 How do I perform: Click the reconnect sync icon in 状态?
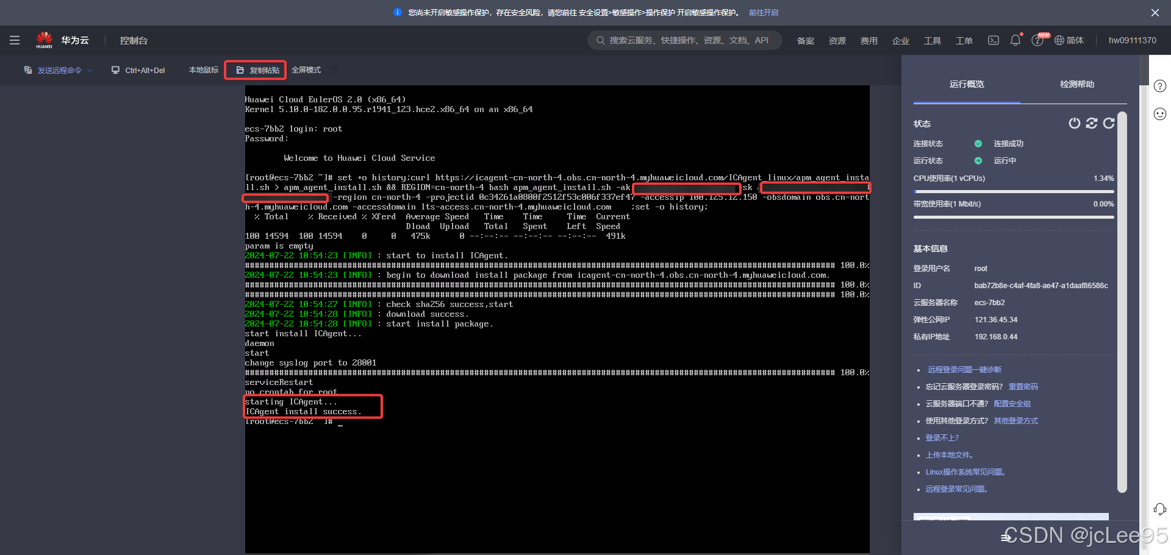pyautogui.click(x=1092, y=123)
